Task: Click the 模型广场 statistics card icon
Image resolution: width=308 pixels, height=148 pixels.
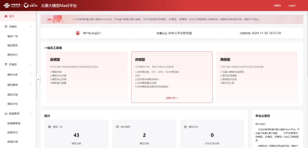Action: (x=49, y=127)
